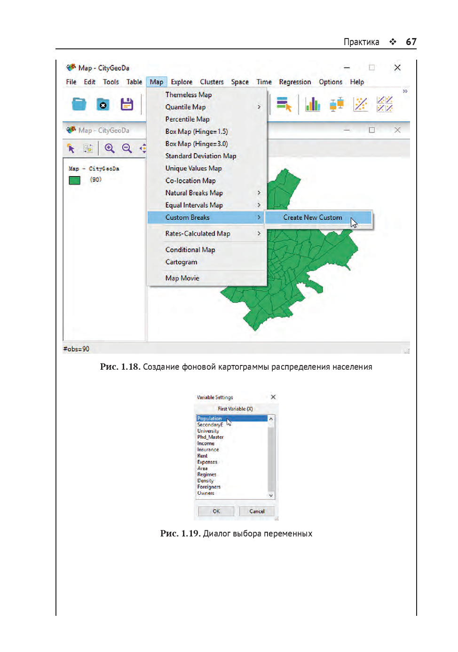Open the Scatter Plot Matrix tool
This screenshot has height=652, width=458.
[x=385, y=104]
